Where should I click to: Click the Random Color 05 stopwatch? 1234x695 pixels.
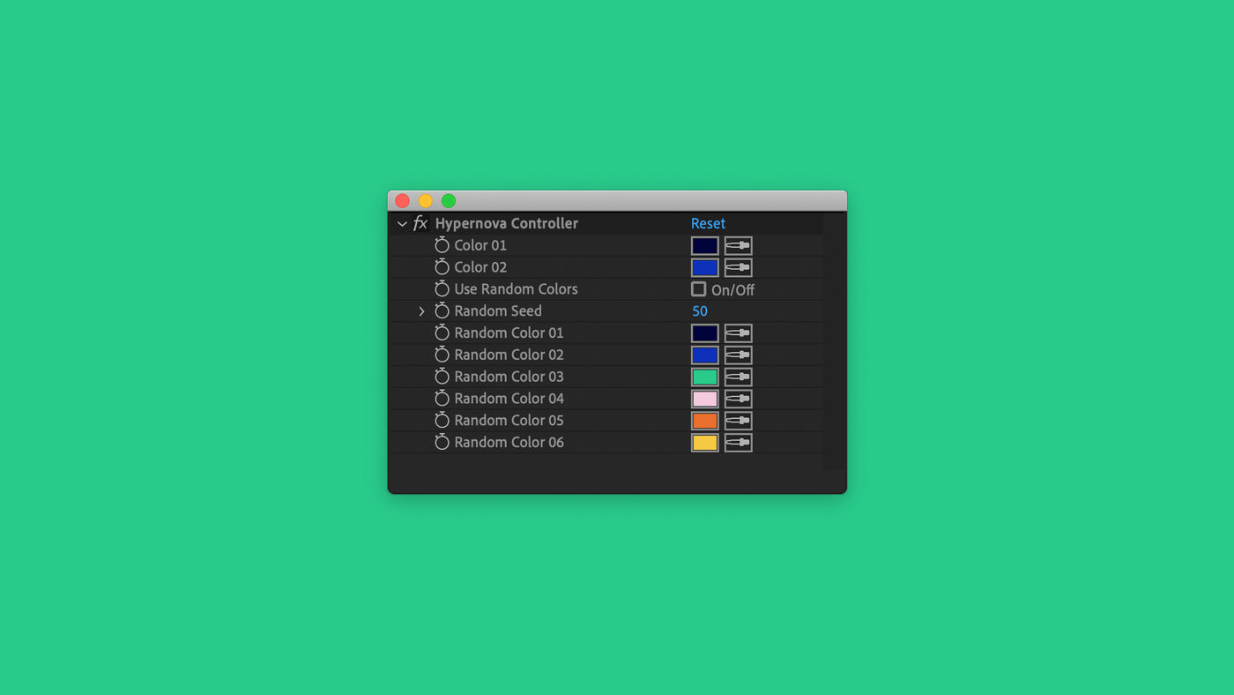pyautogui.click(x=442, y=420)
